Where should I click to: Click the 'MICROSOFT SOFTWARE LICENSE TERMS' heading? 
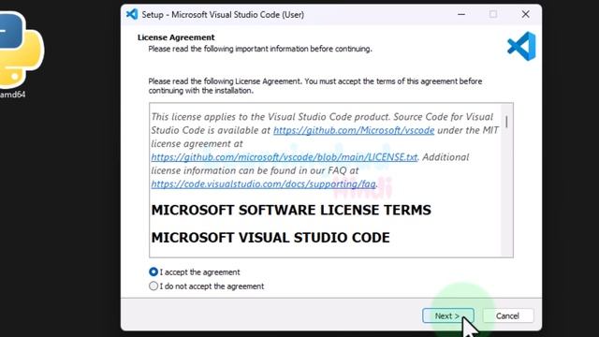(x=291, y=210)
